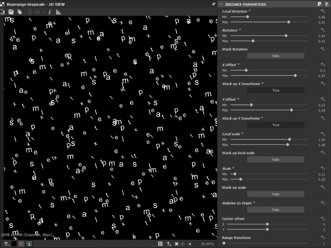The image size is (331, 248).
Task: Click Scale Min value 0.11
Action: coord(322,174)
